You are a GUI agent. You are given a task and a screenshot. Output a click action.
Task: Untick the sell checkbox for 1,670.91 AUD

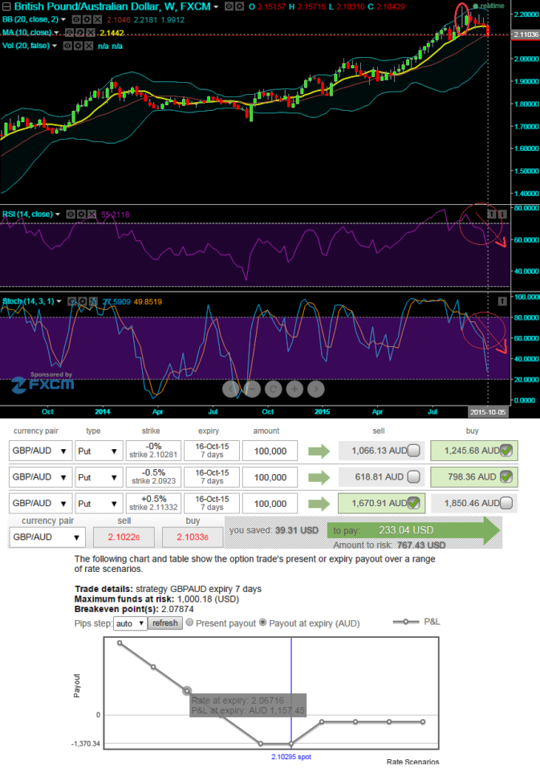click(413, 503)
